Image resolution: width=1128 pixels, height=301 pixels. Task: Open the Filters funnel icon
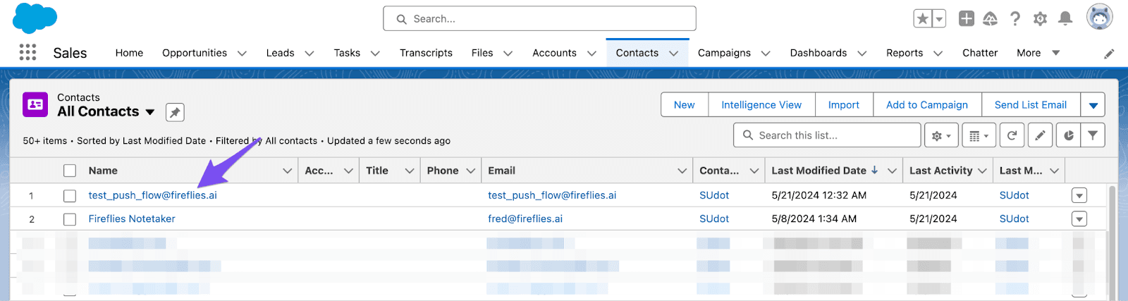1092,135
